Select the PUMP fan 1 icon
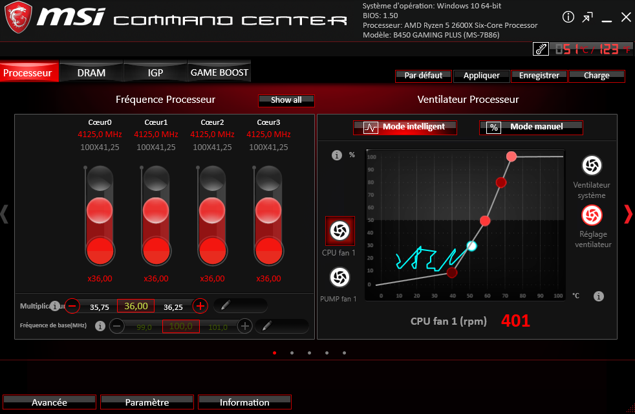 click(339, 278)
